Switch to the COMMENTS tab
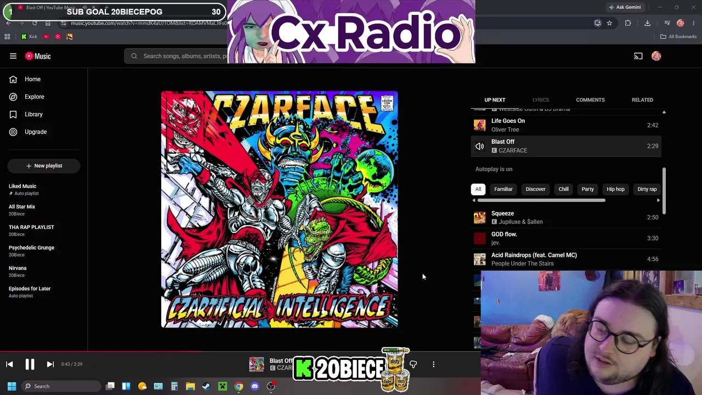This screenshot has height=395, width=702. [x=590, y=100]
